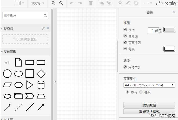The image size is (178, 120).
Task: Click the 编辑数据 button
Action: [x=149, y=105]
